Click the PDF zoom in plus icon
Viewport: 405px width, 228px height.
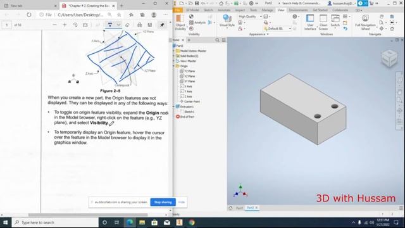(65, 25)
